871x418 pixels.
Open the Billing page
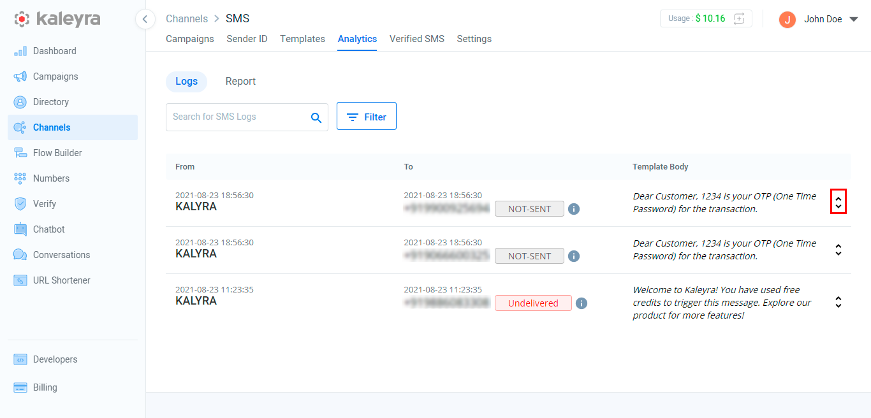point(73,387)
